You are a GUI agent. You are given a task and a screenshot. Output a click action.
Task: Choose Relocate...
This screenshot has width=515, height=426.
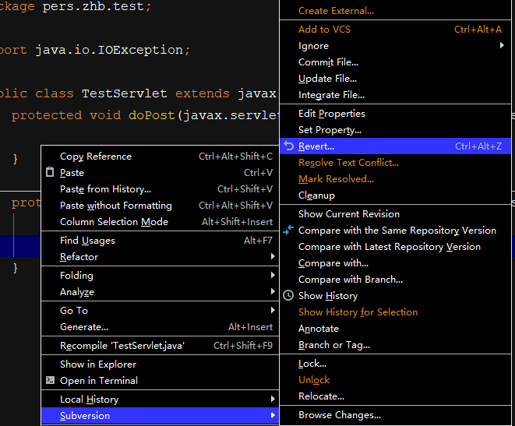[x=396, y=396]
